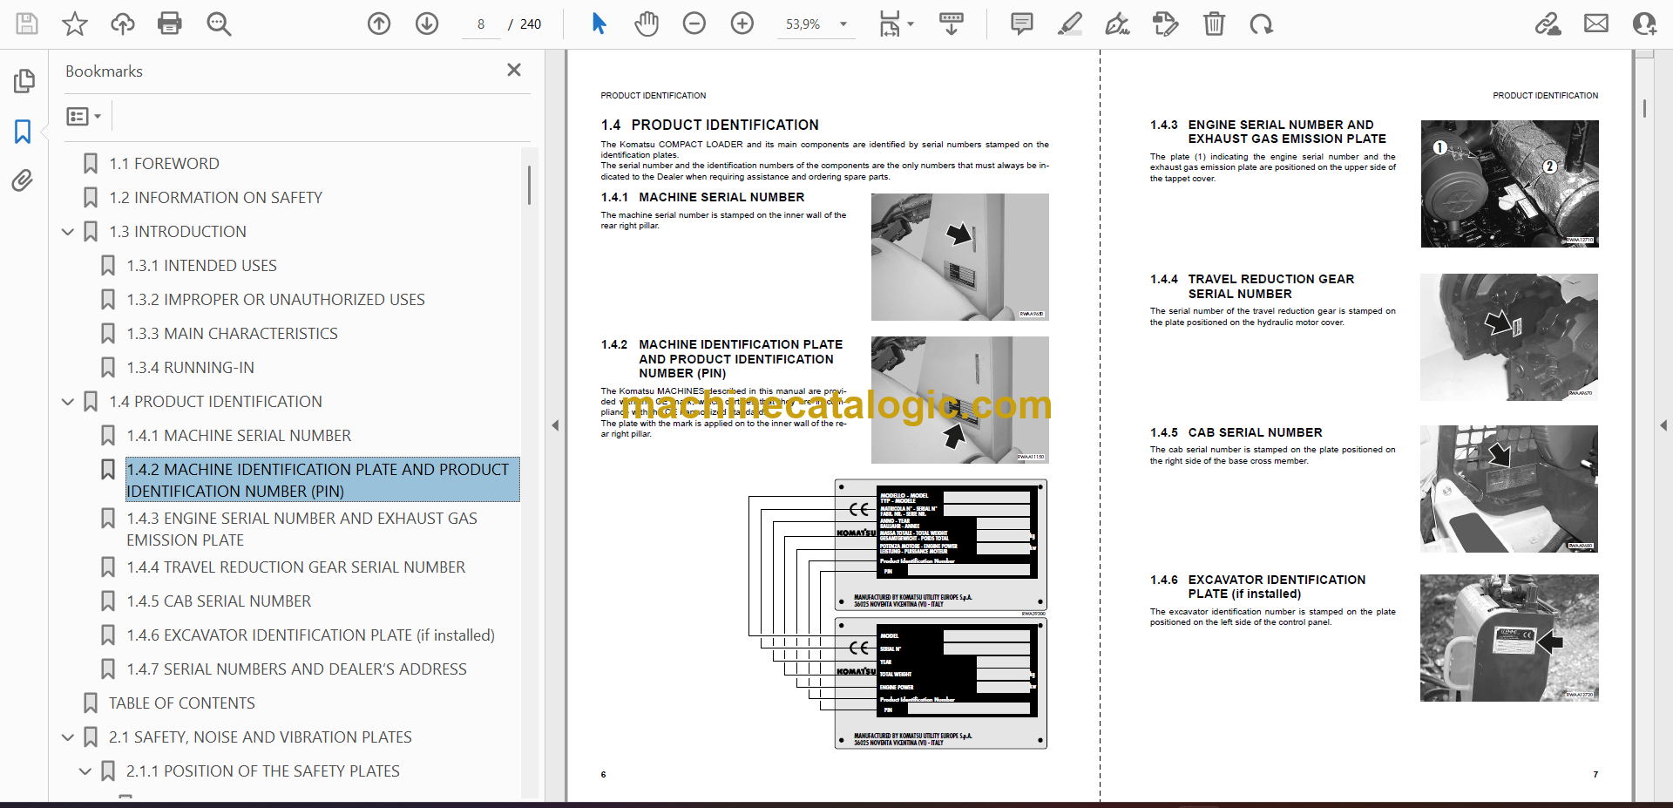Screen dimensions: 1673x808
Task: Click the Delete trash icon
Action: pos(1214,24)
